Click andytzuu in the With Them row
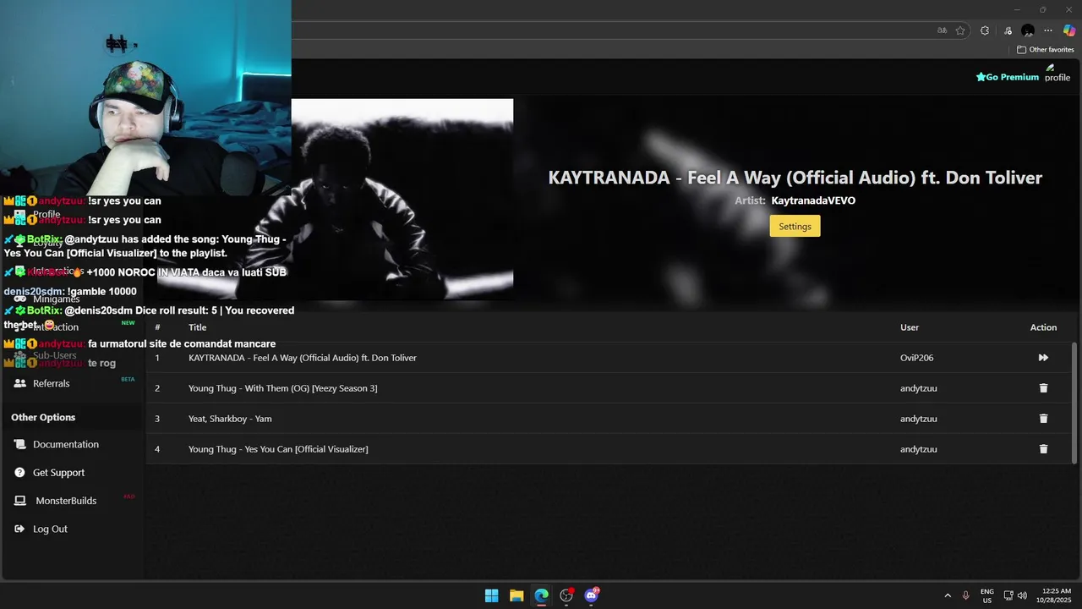 pyautogui.click(x=919, y=388)
